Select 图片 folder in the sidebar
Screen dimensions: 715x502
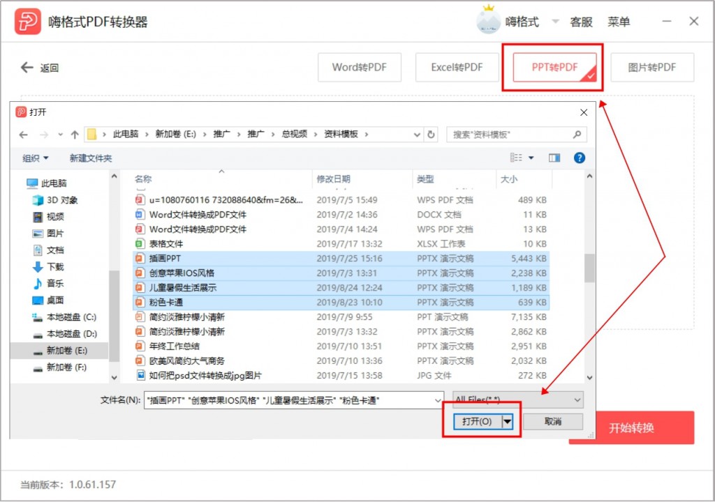click(48, 234)
